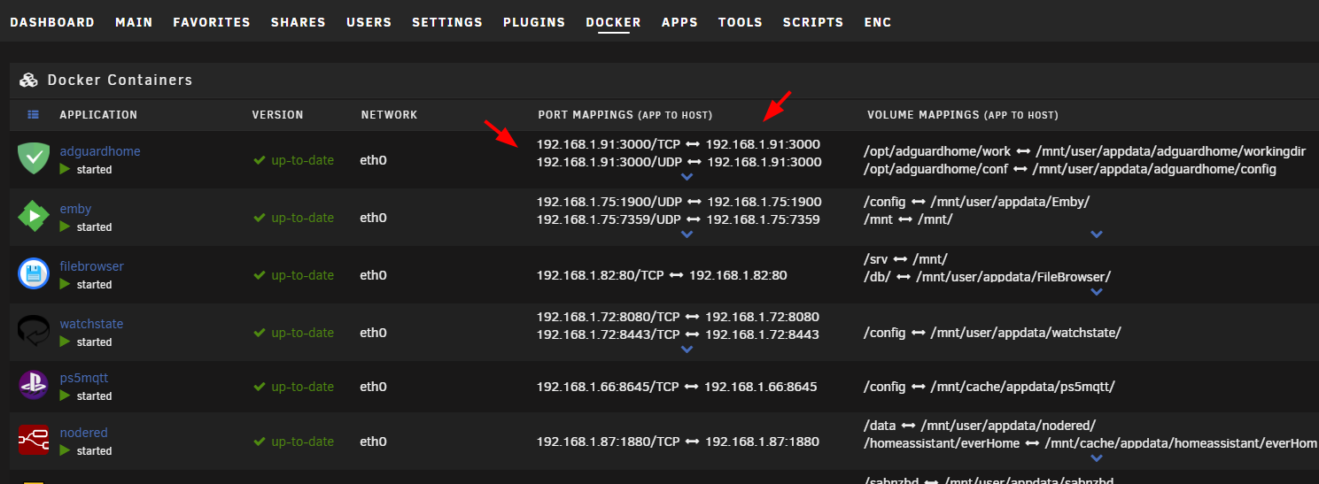Open the filebrowser container link

pos(92,266)
